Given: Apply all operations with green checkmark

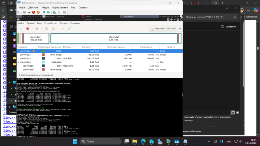Looking at the screenshot, I should (69, 29).
